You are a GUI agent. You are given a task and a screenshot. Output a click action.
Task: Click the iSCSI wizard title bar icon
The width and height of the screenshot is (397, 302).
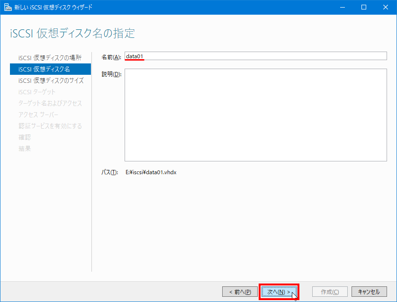click(x=6, y=7)
